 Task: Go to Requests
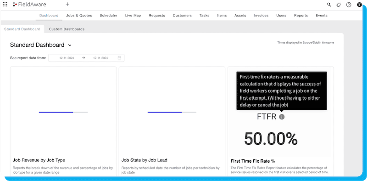157,16
